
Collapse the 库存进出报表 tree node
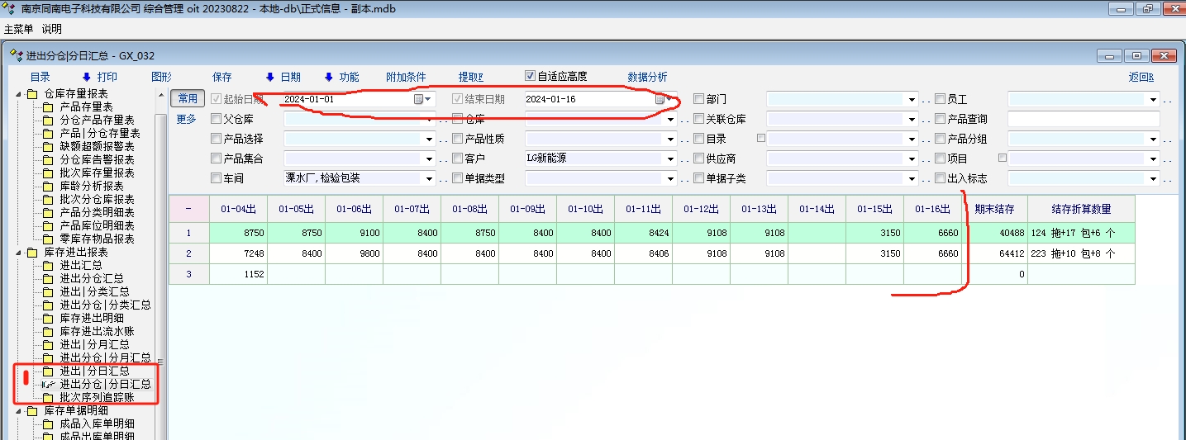pos(19,252)
